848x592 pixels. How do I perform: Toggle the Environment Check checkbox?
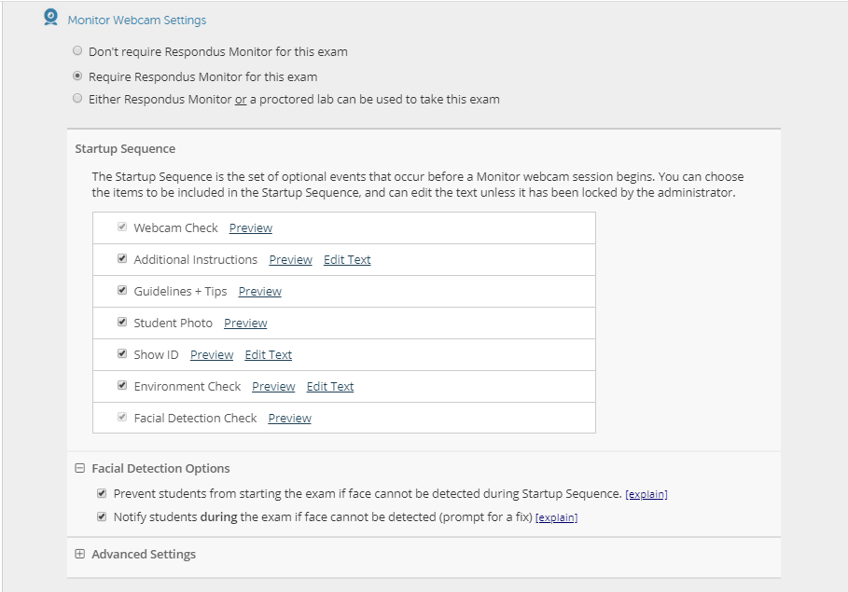click(x=122, y=385)
